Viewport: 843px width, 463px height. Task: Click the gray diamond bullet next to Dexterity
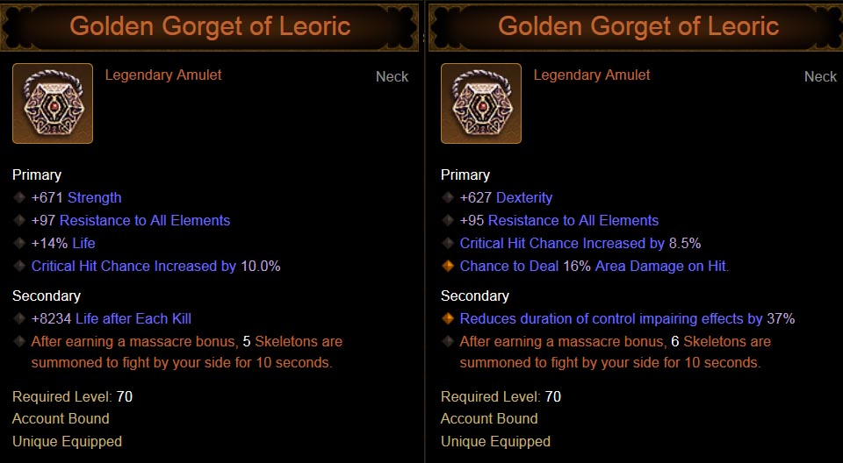pos(448,197)
